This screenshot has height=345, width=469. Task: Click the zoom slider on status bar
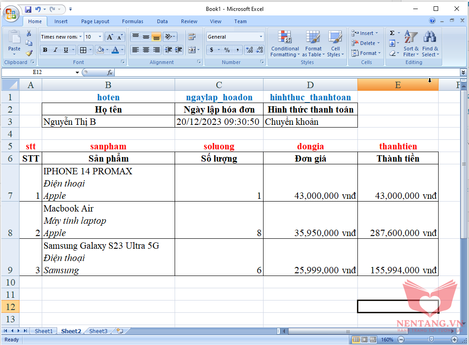click(x=431, y=340)
